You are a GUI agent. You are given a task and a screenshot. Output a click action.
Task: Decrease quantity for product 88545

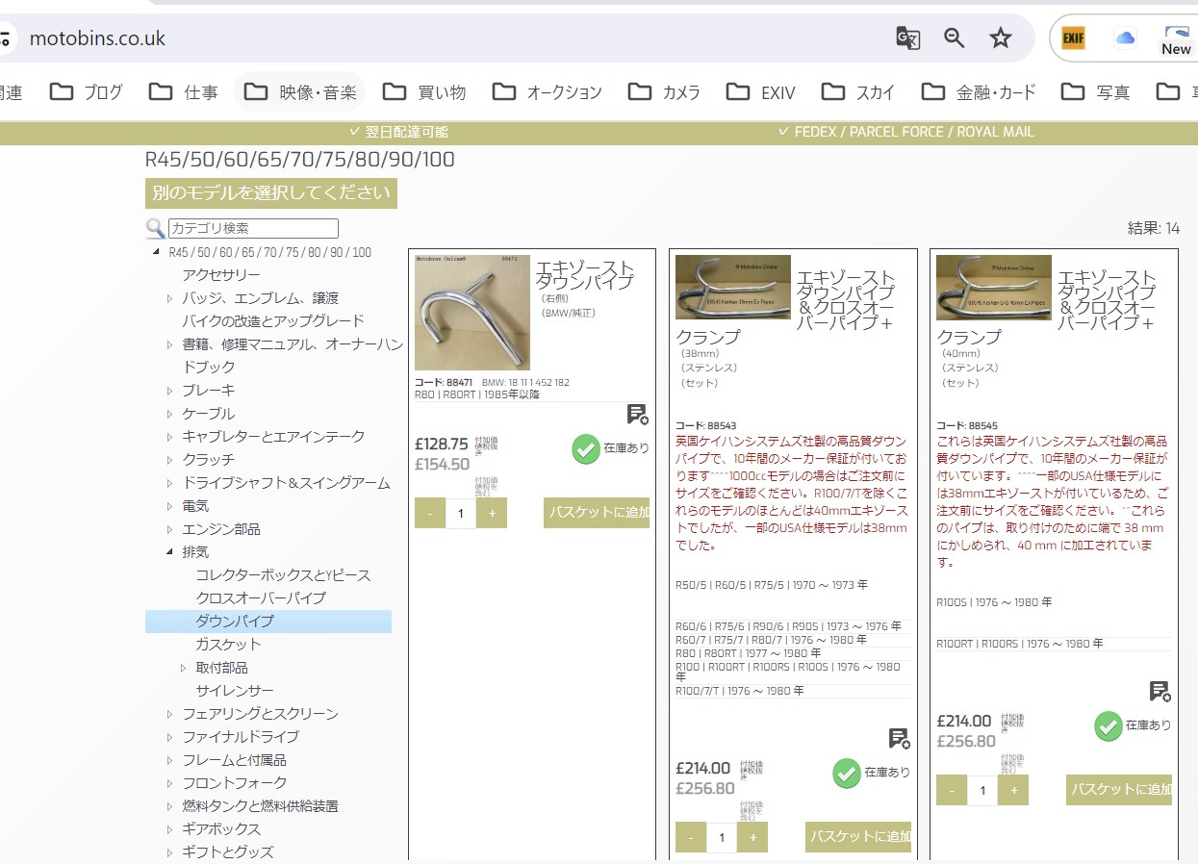point(952,790)
